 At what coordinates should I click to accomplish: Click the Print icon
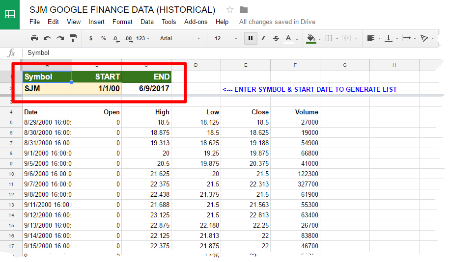click(x=34, y=38)
